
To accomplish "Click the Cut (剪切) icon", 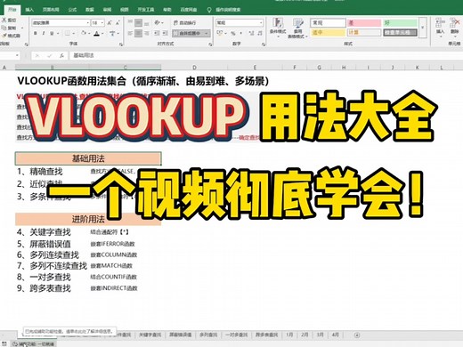I will [4, 20].
